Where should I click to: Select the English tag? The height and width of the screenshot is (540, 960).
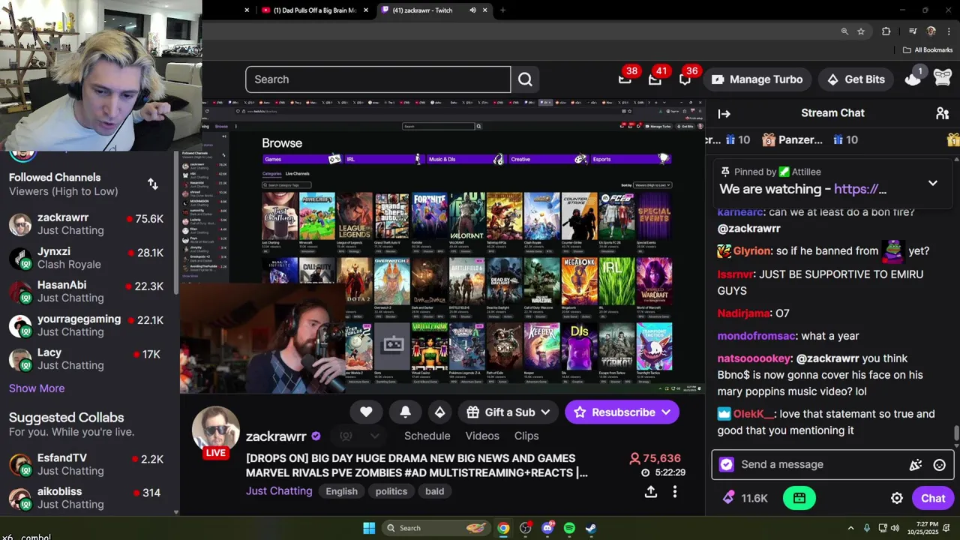click(341, 491)
